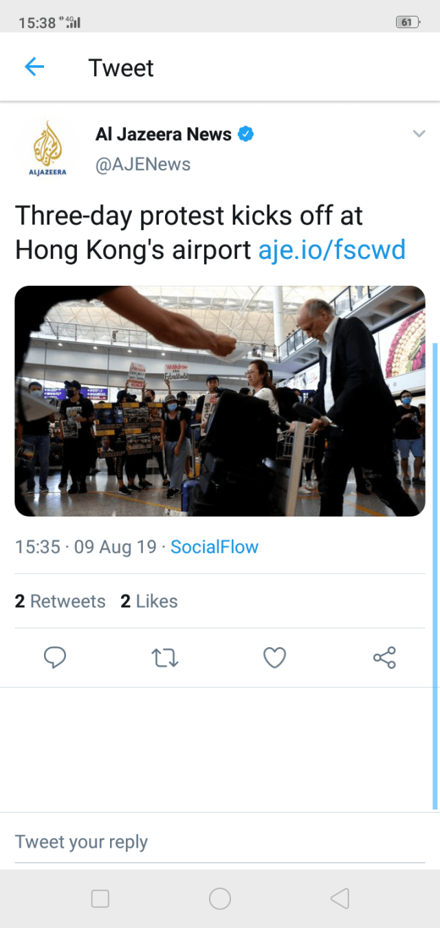View the list of 2 Retweets
The width and height of the screenshot is (440, 928).
click(x=60, y=601)
